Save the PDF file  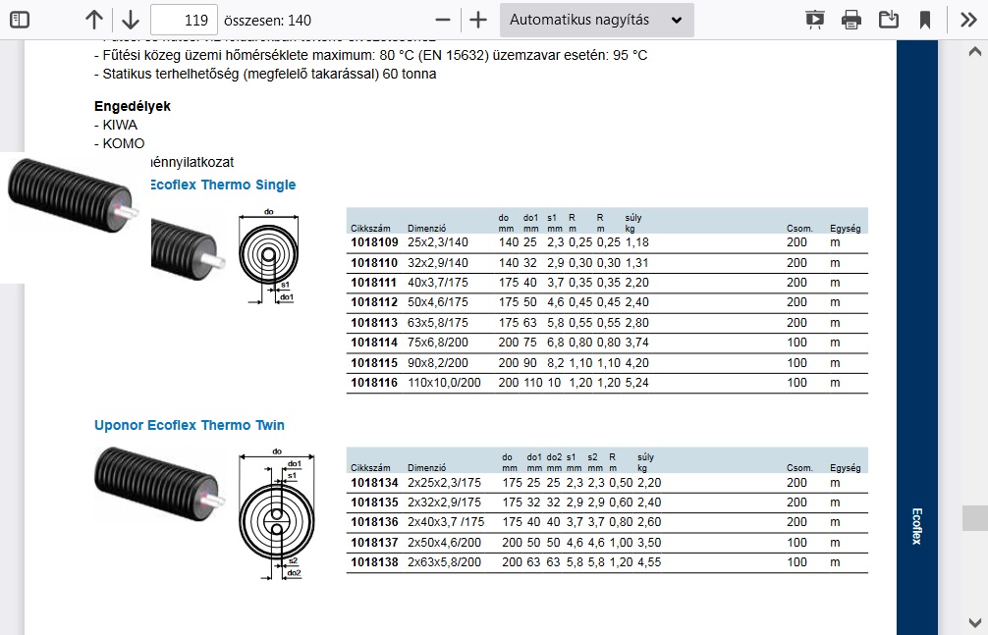(x=889, y=20)
